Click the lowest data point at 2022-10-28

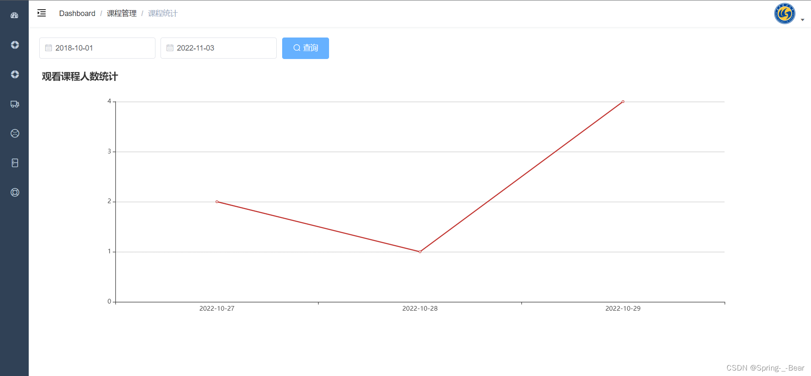click(x=420, y=252)
